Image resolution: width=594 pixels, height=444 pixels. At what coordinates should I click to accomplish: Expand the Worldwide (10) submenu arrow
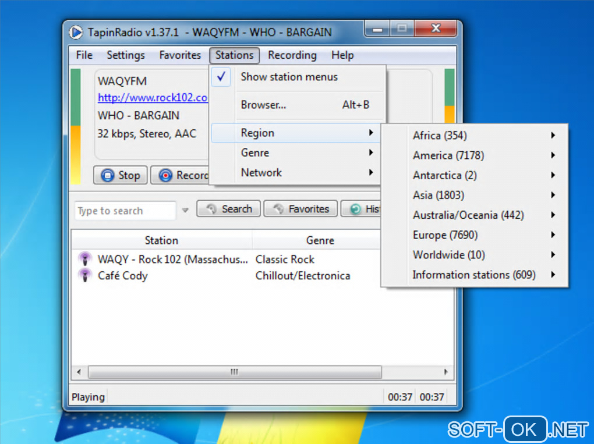(x=553, y=255)
